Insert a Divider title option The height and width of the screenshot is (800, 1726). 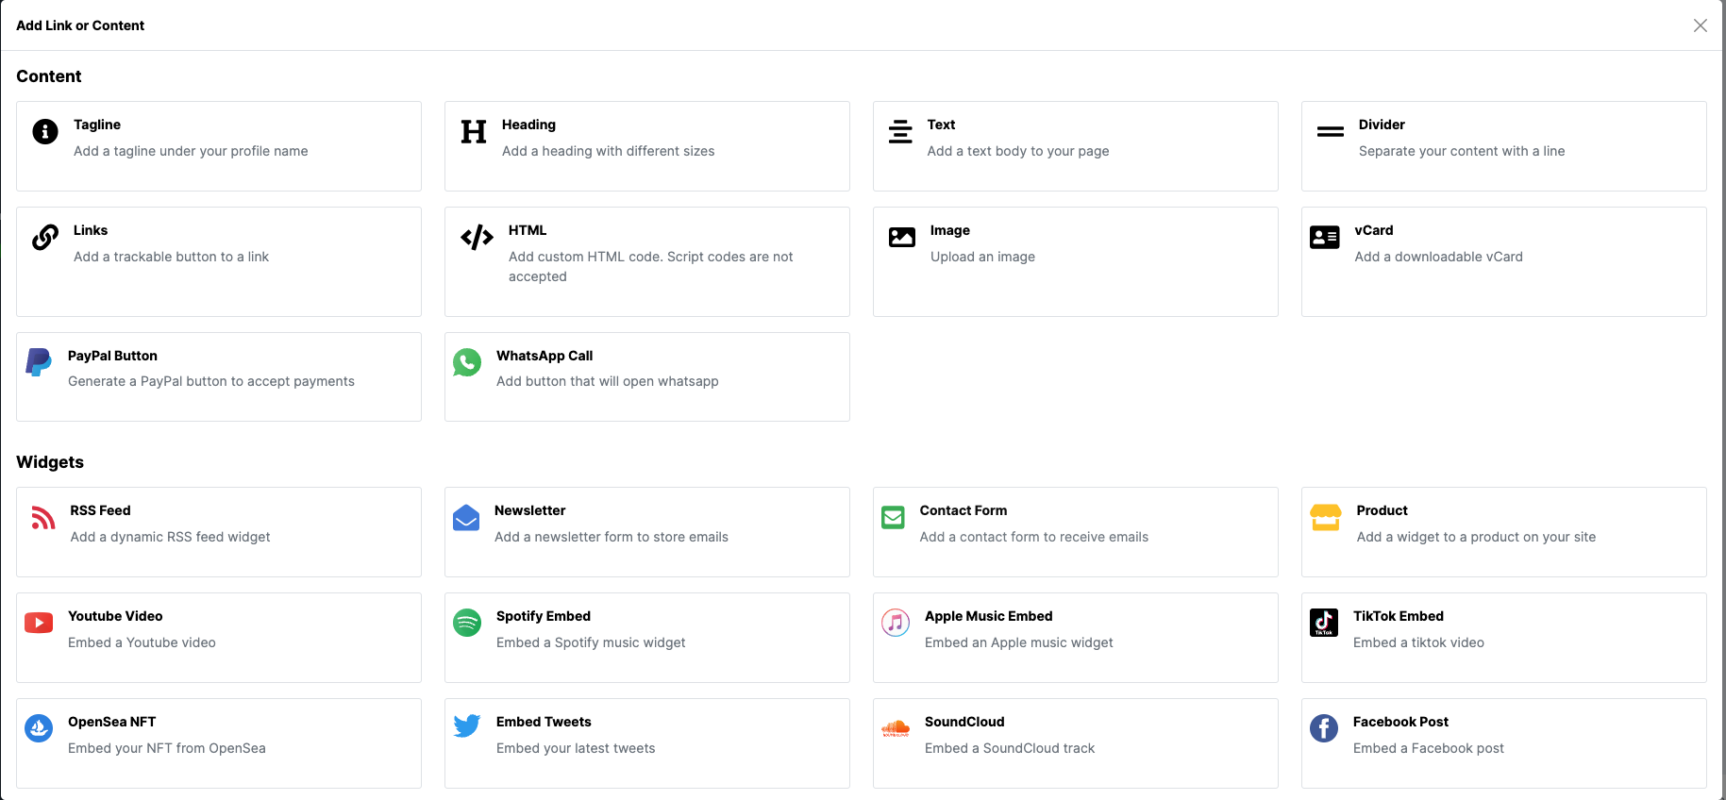pos(1382,125)
